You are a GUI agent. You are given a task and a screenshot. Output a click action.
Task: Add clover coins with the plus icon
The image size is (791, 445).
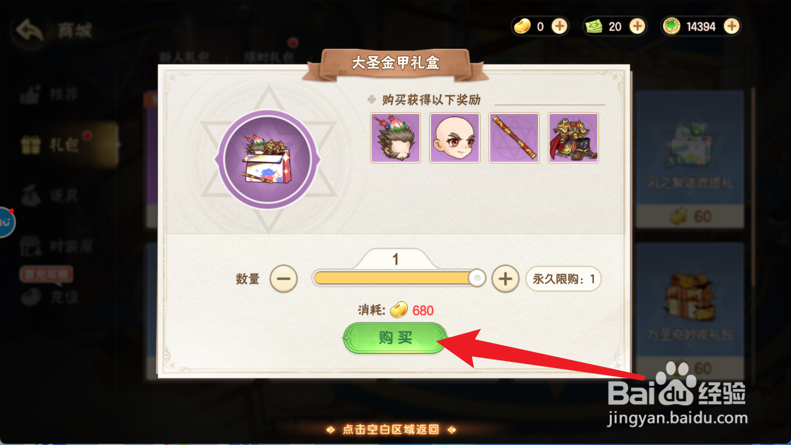pos(731,26)
